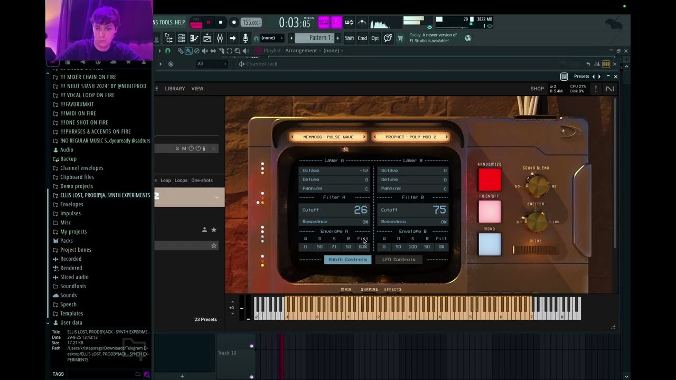The image size is (676, 380).
Task: Select the paint tool in Playlist toolbar
Action: coord(189,51)
